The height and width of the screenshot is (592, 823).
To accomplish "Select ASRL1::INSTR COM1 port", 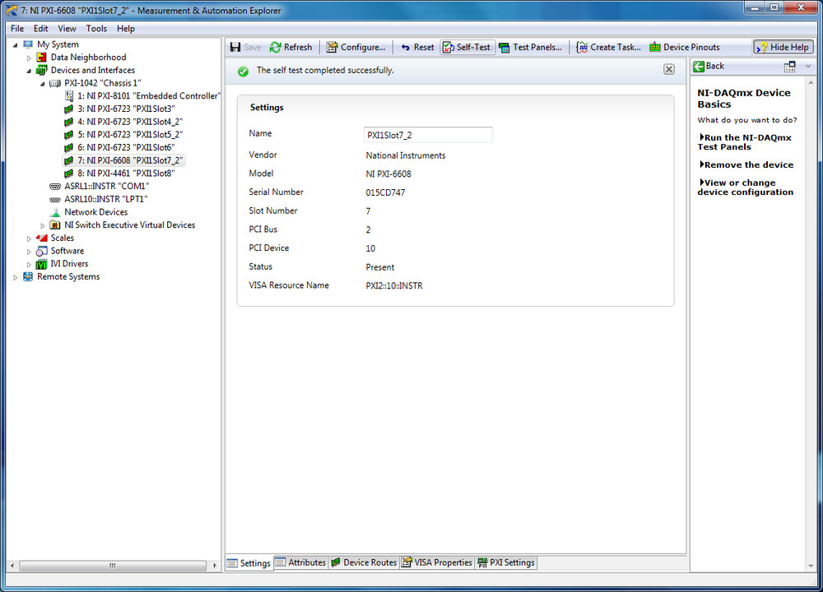I will (x=100, y=186).
